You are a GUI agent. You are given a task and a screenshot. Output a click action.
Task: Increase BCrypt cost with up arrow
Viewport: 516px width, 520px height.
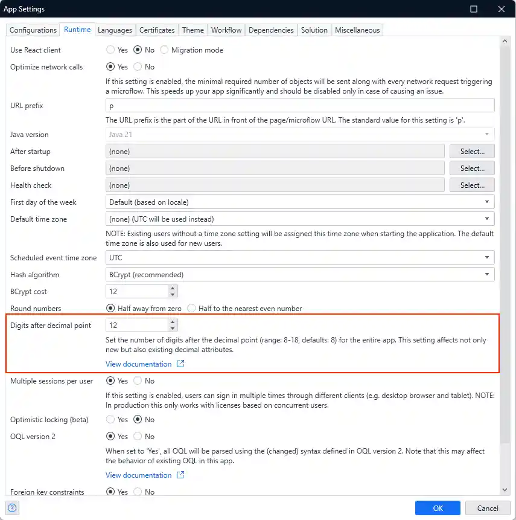[x=173, y=288]
